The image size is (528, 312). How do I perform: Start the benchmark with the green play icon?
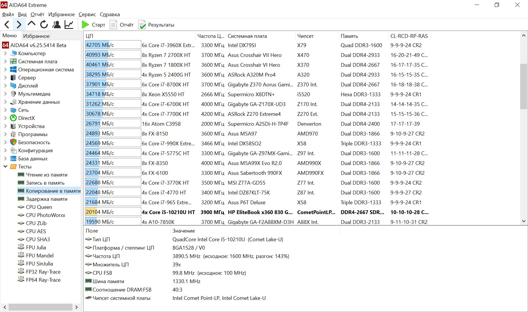[85, 25]
